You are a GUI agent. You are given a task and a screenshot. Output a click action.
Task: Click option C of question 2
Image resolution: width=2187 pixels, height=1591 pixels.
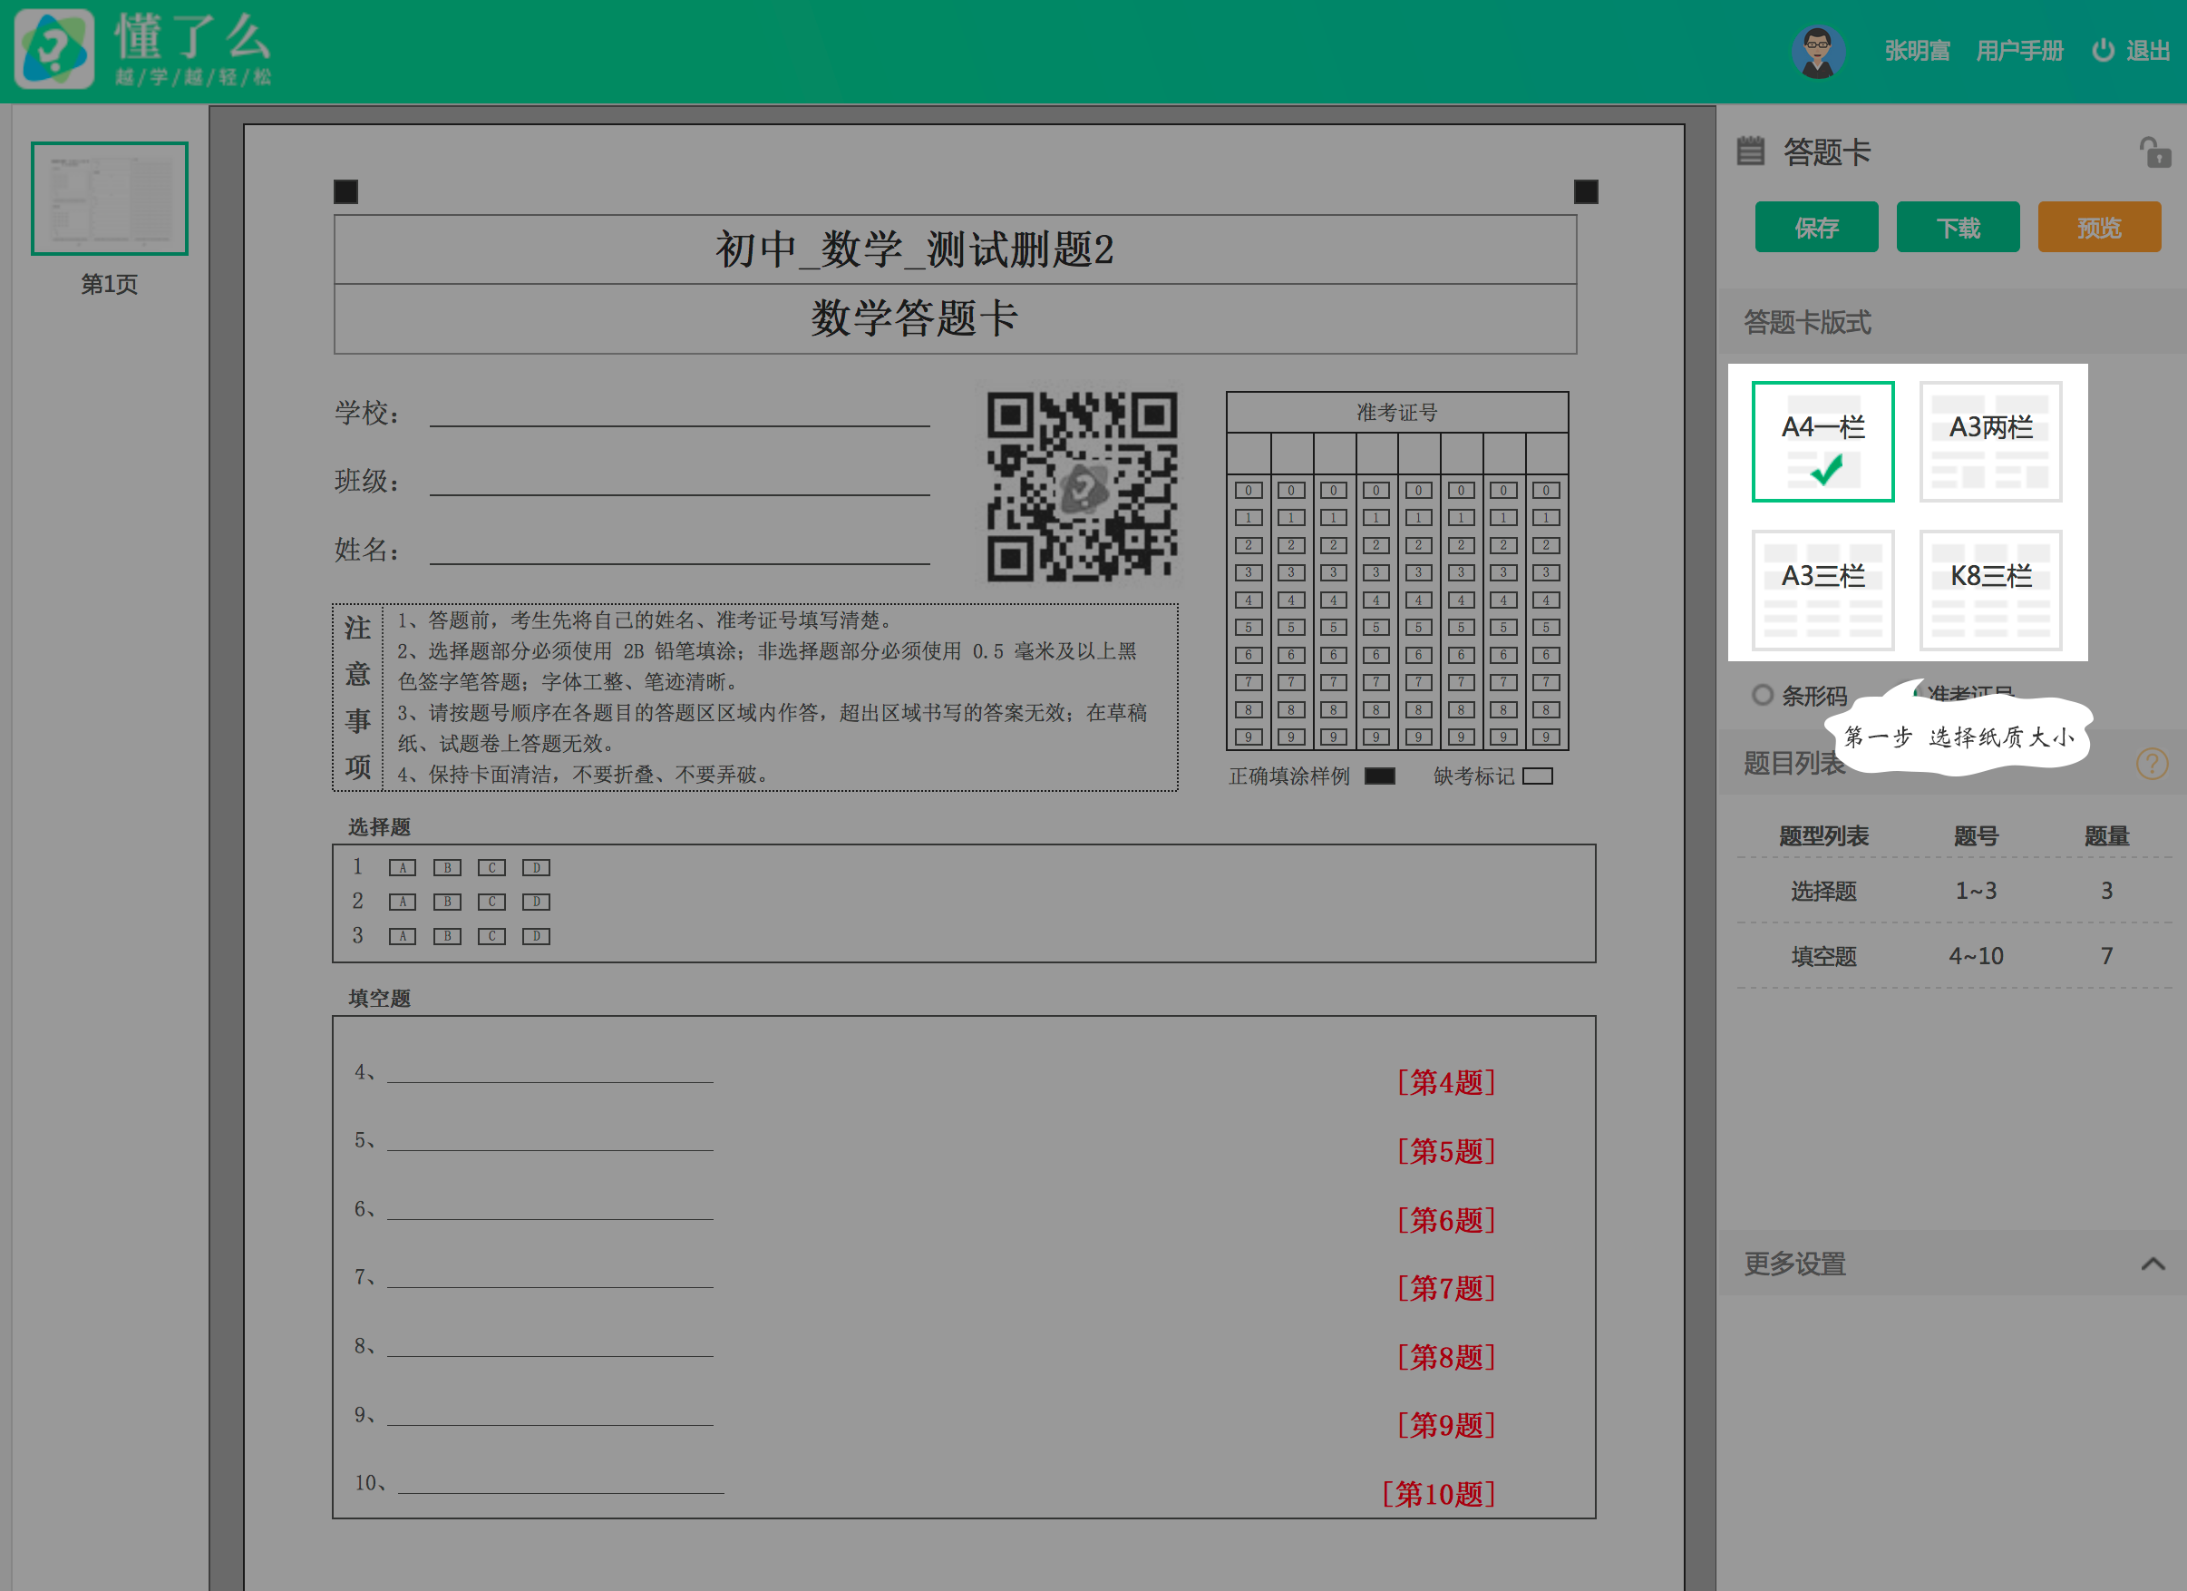tap(491, 903)
